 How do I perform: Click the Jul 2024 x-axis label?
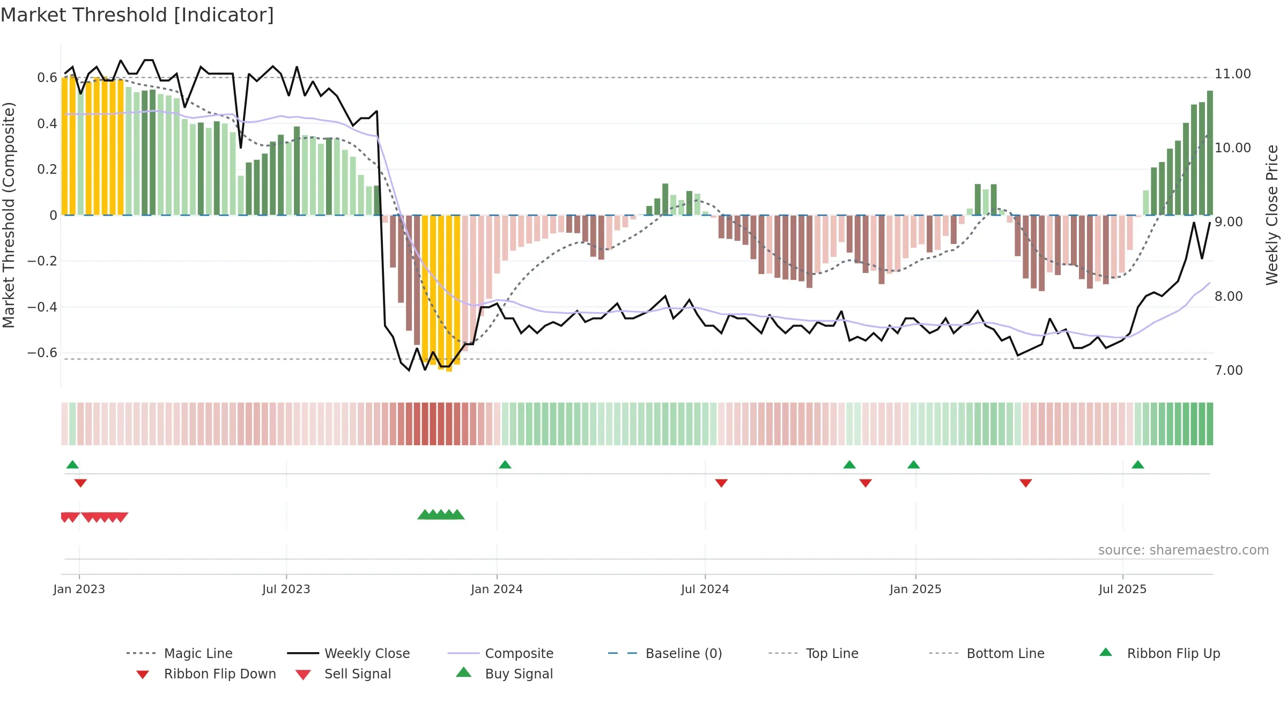[x=705, y=589]
